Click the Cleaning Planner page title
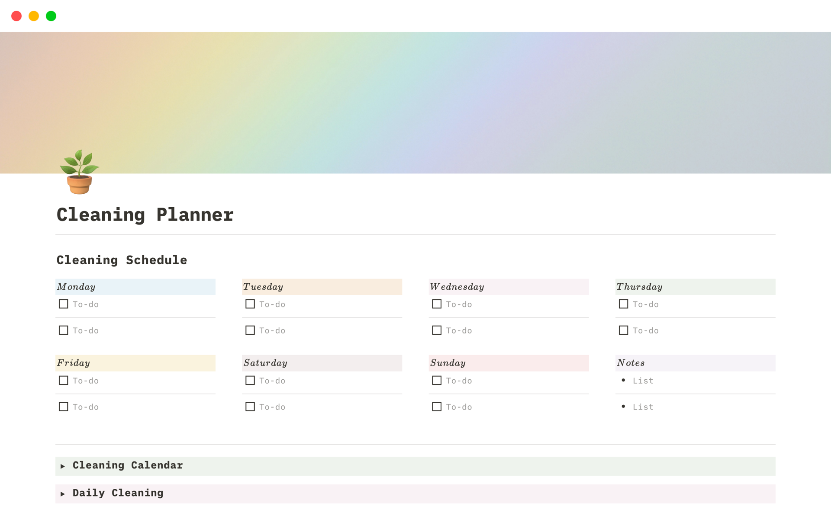 (145, 215)
